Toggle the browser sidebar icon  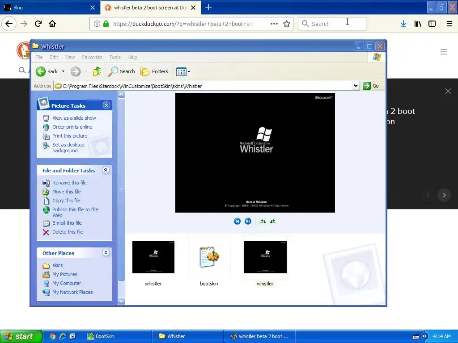pos(432,24)
